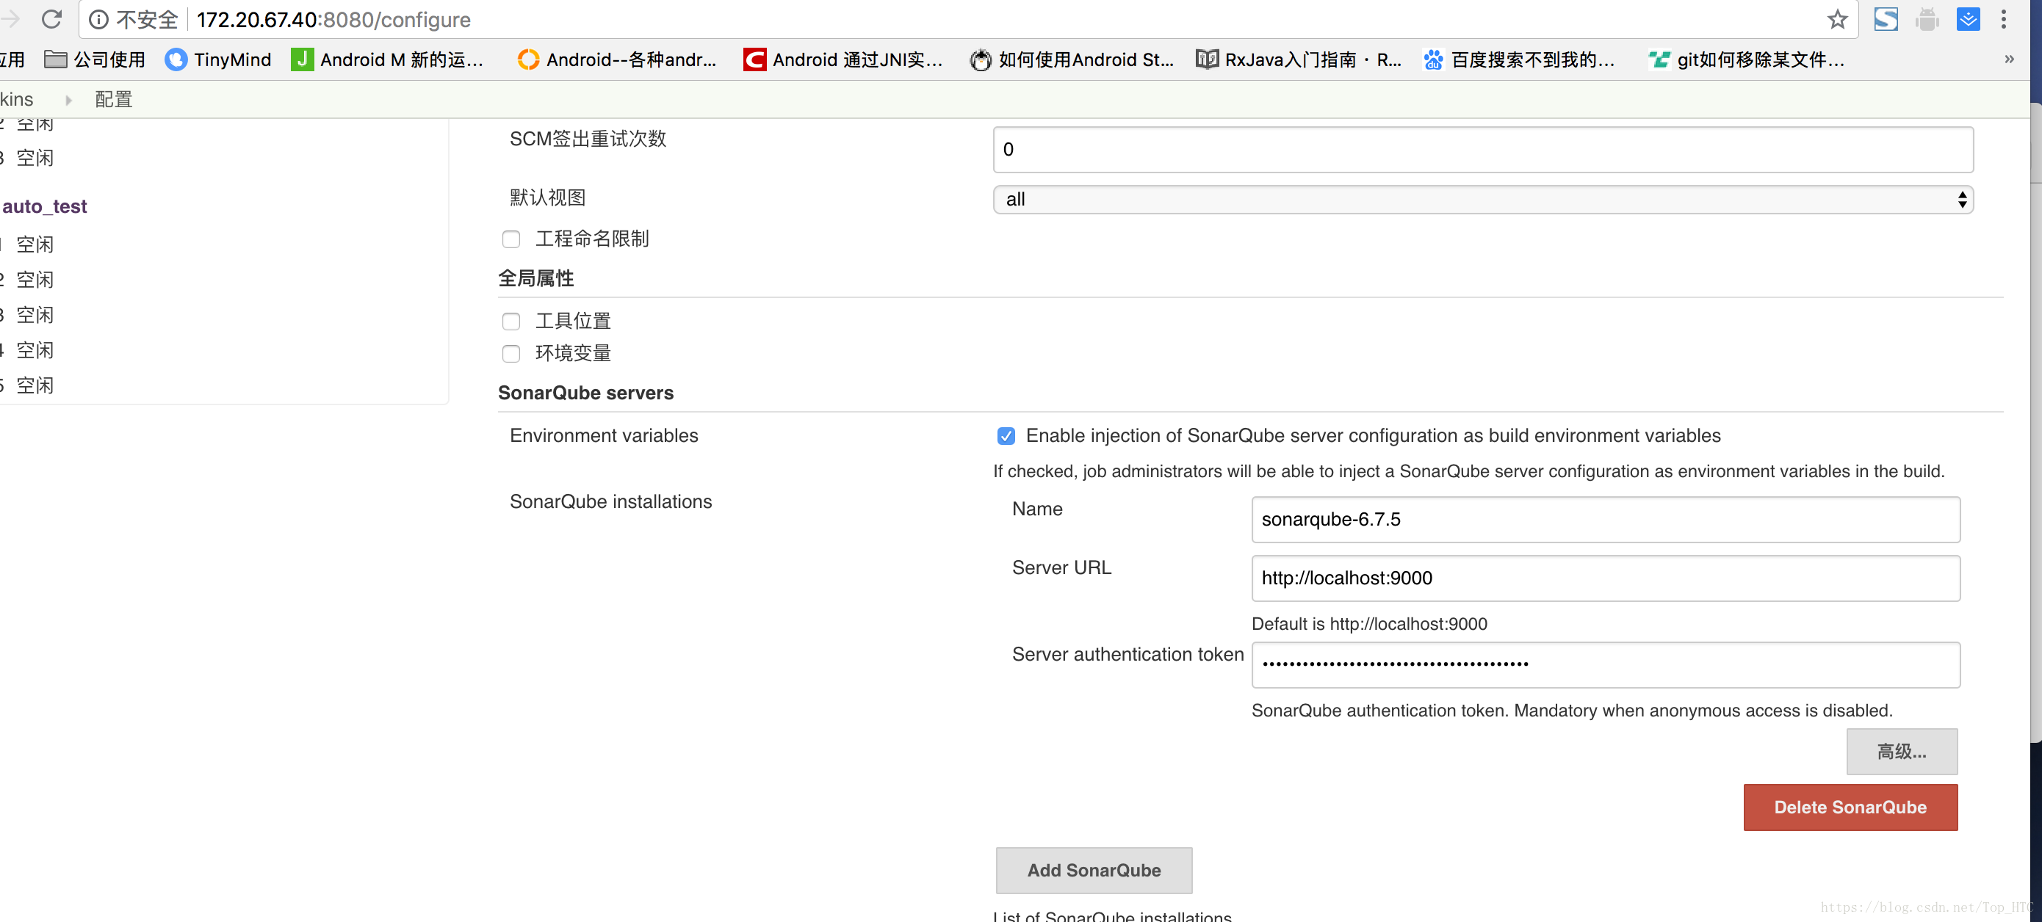Open the Android M 新的运 bookmark
Viewport: 2042px width, 922px height.
388,59
